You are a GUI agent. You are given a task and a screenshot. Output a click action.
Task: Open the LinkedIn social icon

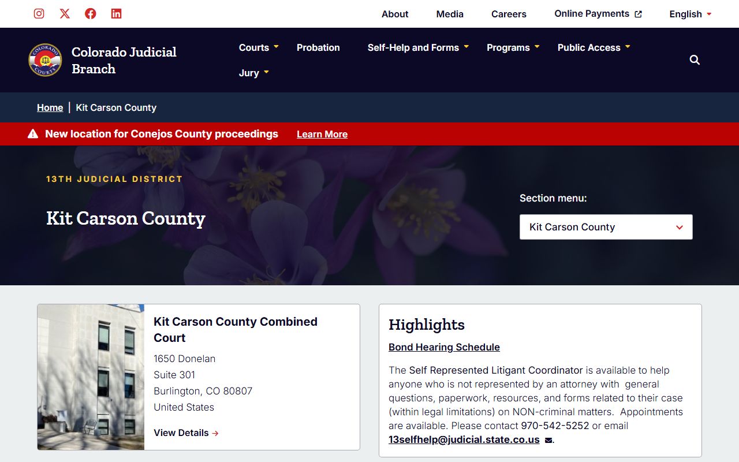[117, 14]
